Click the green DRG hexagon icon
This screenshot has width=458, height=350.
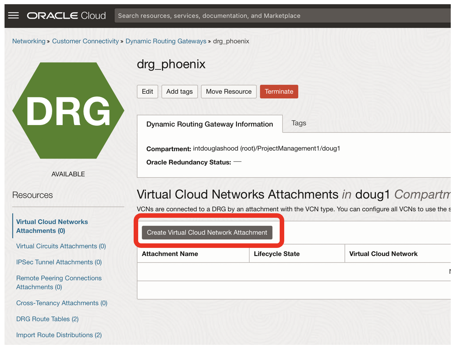(68, 111)
